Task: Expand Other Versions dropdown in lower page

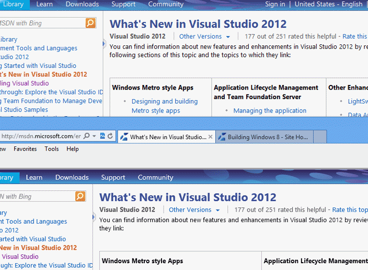Action: [x=194, y=210]
